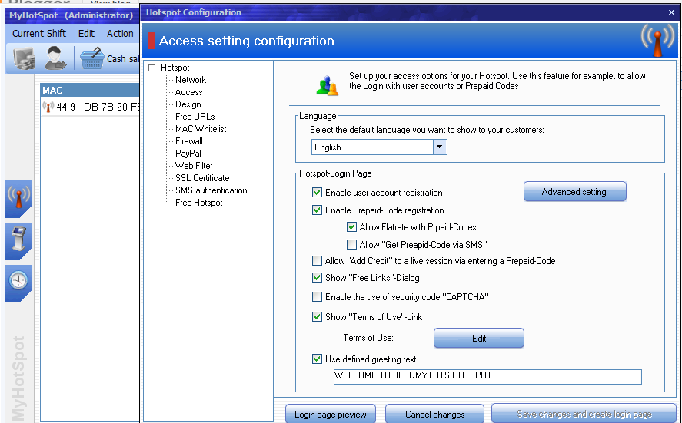Click the user account toolbar icon
Image resolution: width=682 pixels, height=423 pixels.
click(55, 58)
